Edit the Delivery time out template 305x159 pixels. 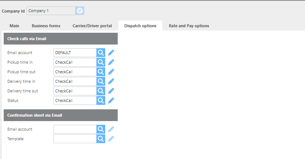coord(111,91)
